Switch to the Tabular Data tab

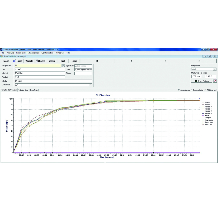coord(23,90)
